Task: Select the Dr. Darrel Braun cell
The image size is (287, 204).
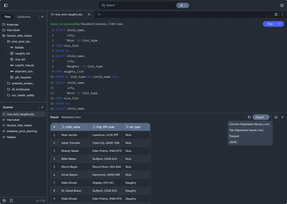Action: [74, 191]
